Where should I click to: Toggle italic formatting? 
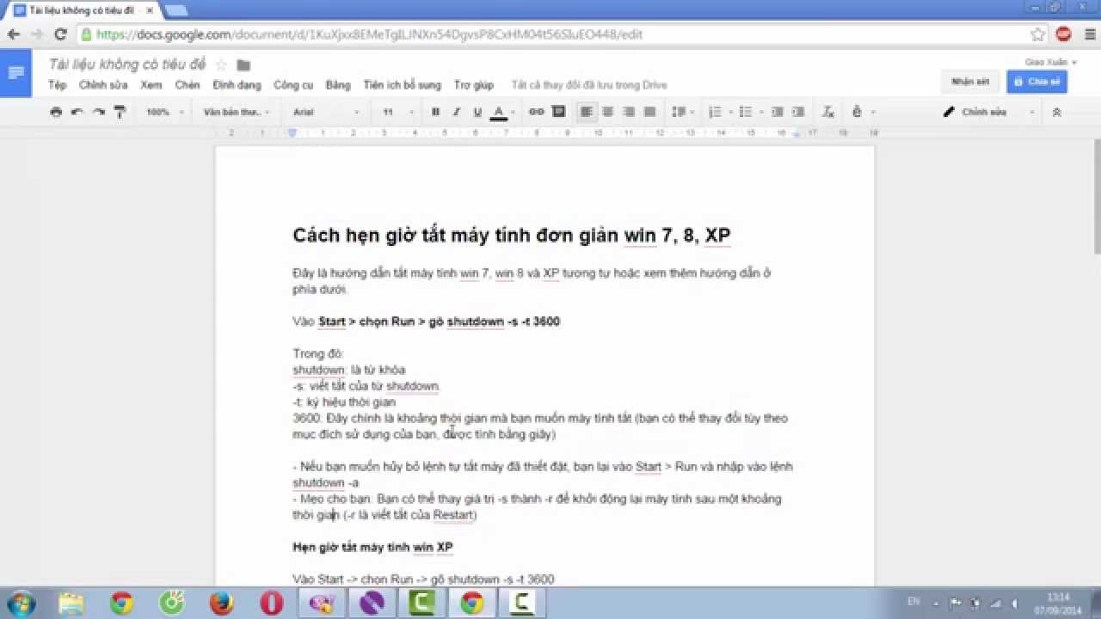(x=457, y=112)
